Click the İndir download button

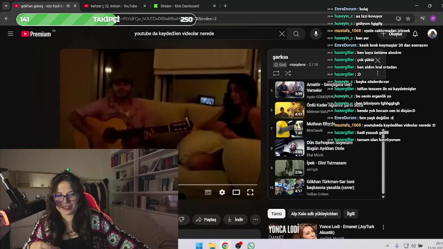tap(235, 220)
